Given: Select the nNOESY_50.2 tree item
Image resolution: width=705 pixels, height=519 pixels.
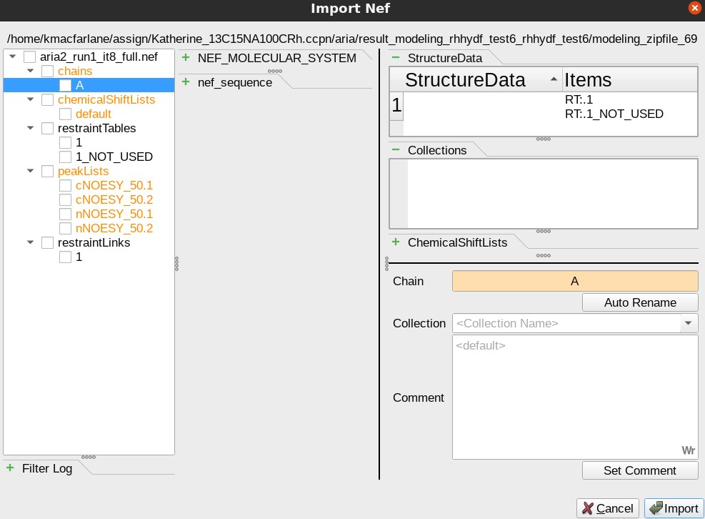Looking at the screenshot, I should (114, 228).
